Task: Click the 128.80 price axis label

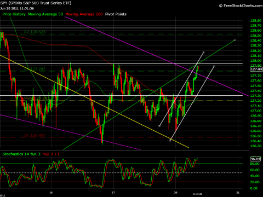Action: 256,21
